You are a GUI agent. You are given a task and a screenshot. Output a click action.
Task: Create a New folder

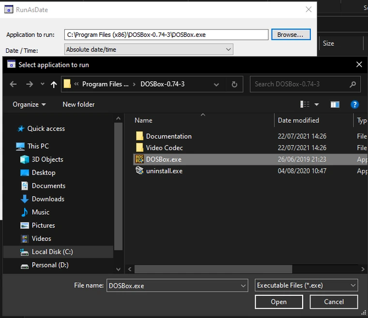click(x=78, y=104)
